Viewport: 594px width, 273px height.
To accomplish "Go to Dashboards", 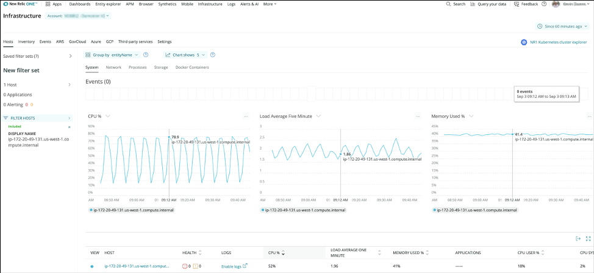I will coord(80,4).
